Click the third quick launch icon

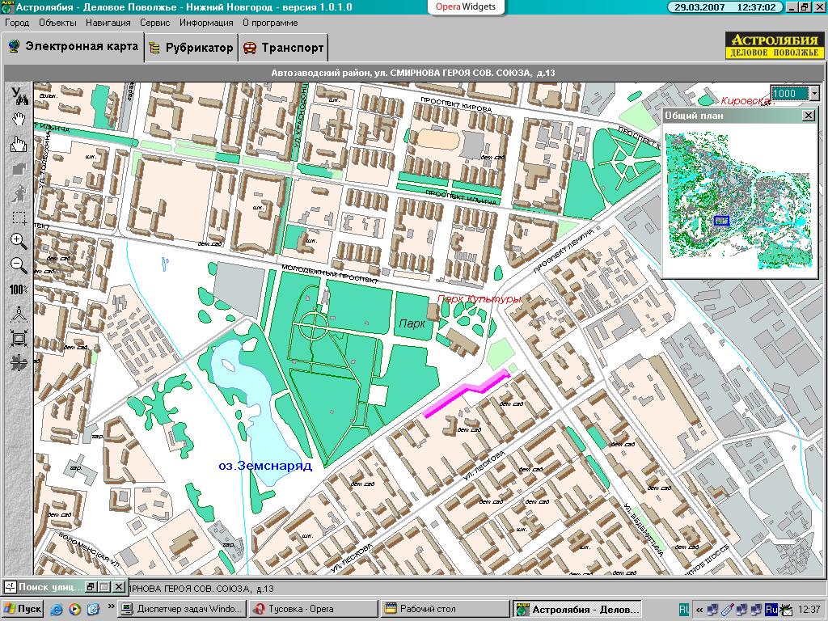pyautogui.click(x=93, y=609)
